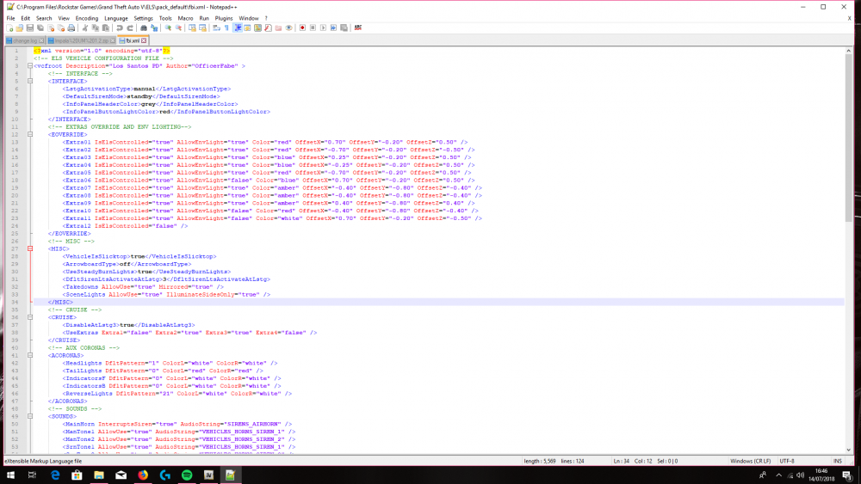This screenshot has height=484, width=861.
Task: Save the current file with the Save icon
Action: (29, 28)
